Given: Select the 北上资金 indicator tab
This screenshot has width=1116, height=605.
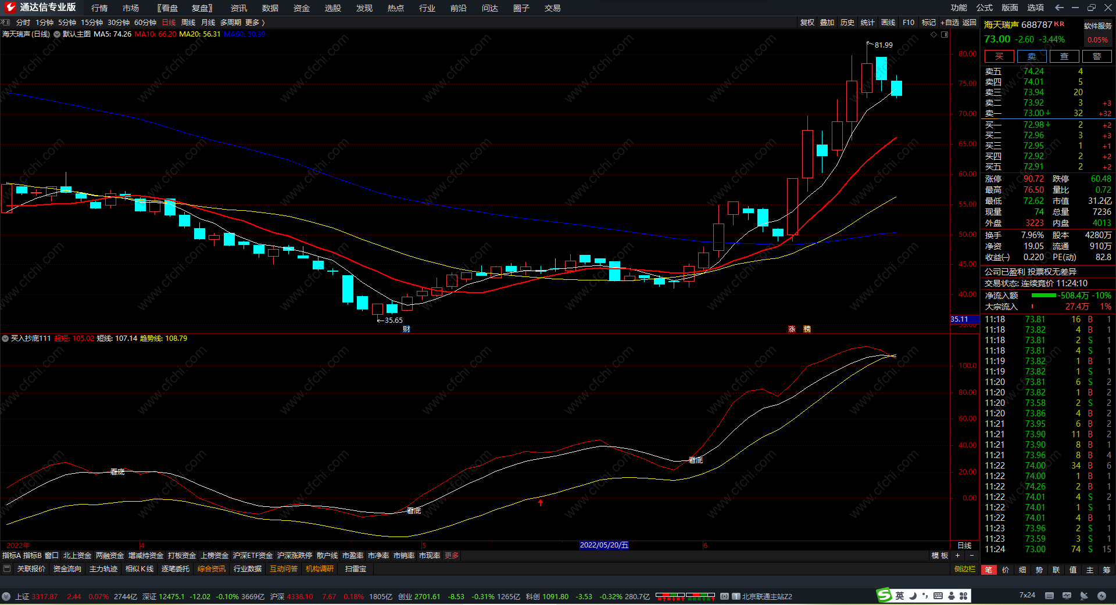Looking at the screenshot, I should tap(77, 556).
